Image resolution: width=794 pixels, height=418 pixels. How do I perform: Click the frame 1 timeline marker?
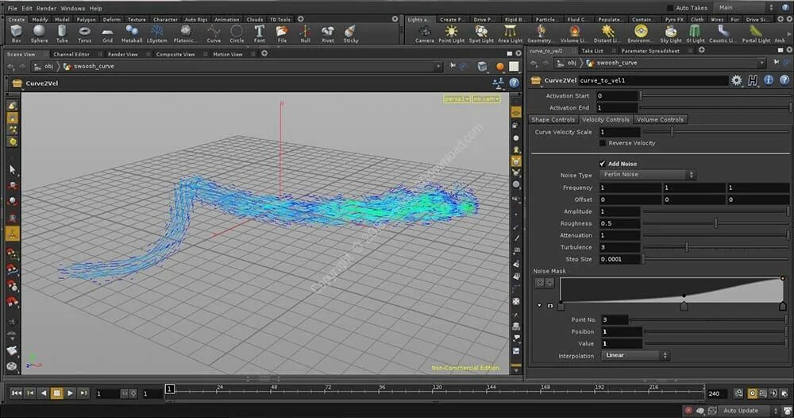170,389
